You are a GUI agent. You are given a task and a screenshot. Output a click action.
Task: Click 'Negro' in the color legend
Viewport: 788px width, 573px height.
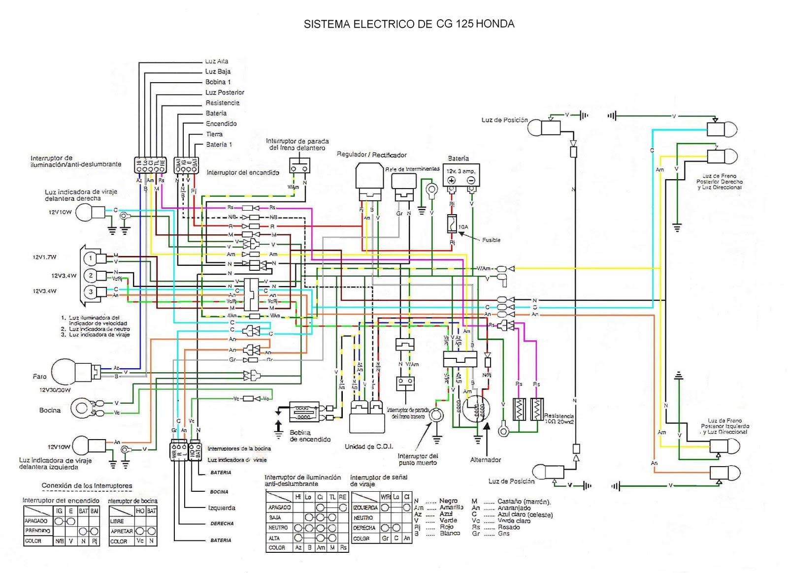[448, 501]
